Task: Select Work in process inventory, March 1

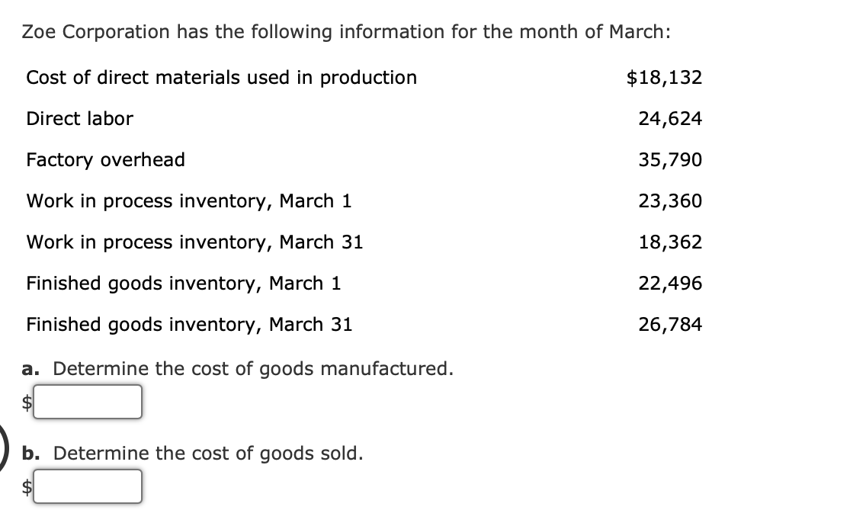Action: click(x=189, y=200)
